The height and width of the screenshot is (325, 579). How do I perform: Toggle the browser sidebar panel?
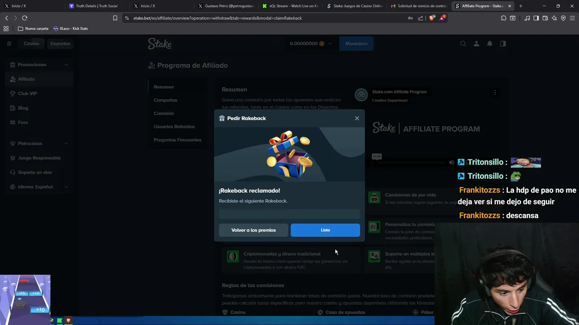coord(536,18)
